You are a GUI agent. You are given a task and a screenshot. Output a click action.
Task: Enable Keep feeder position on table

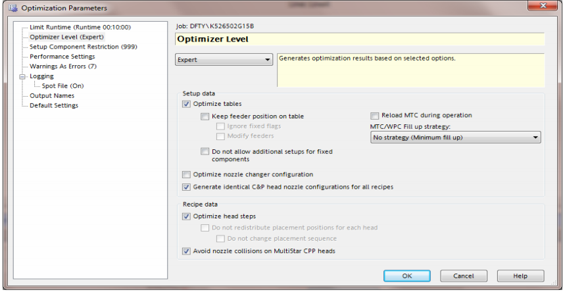point(205,116)
